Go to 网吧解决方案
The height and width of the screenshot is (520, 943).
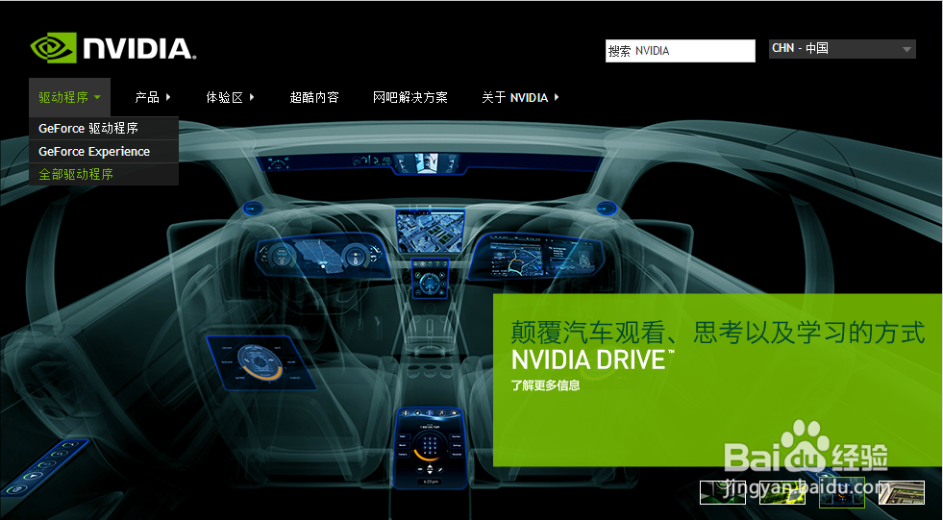pos(410,97)
